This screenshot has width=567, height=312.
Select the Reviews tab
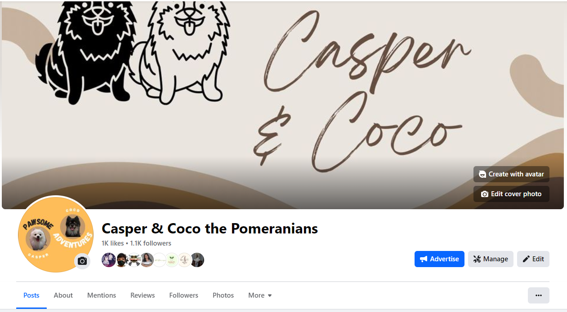(143, 295)
